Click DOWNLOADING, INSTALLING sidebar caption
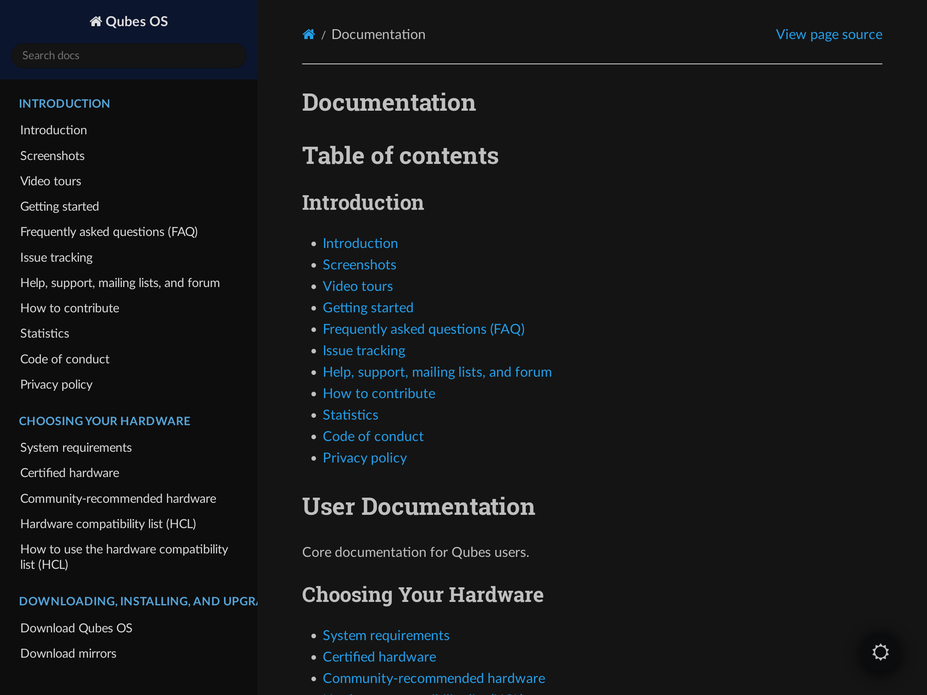Screen dimensions: 927x695 (x=138, y=601)
